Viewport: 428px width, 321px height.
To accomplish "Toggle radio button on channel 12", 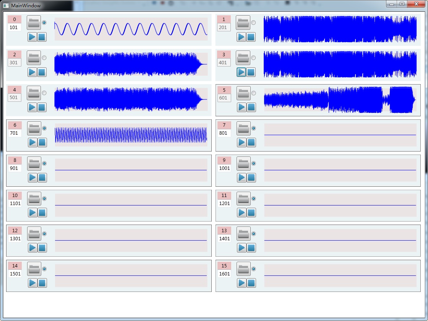I will 44,234.
